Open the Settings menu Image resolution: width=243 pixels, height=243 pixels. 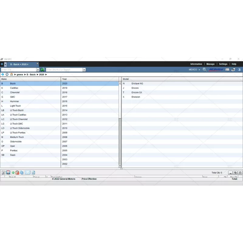(x=223, y=64)
